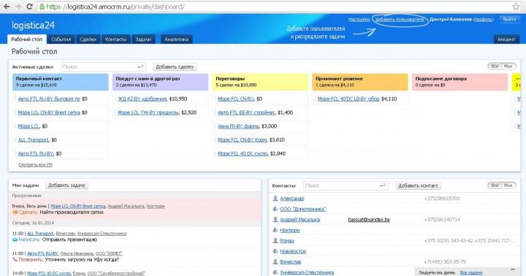The height and width of the screenshot is (276, 526).
Task: Click the blue envelope Написать task icon
Action: pyautogui.click(x=15, y=239)
